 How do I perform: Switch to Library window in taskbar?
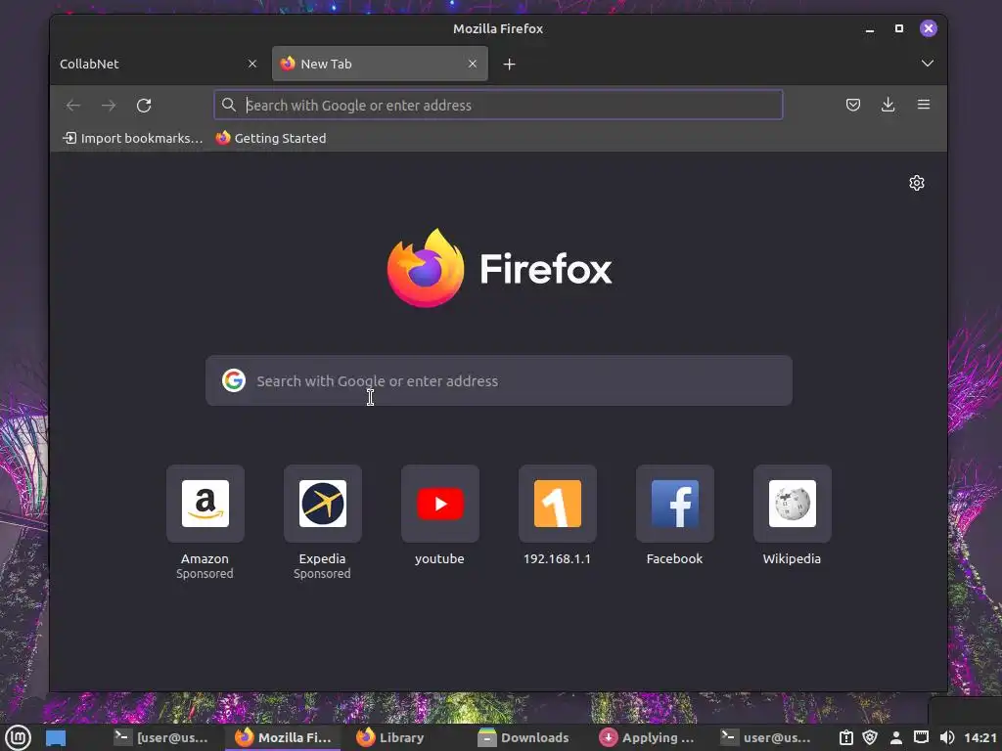(x=390, y=737)
